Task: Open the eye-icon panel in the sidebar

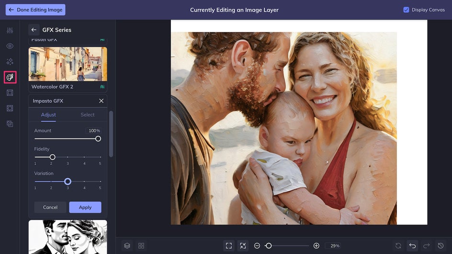Action: (10, 46)
